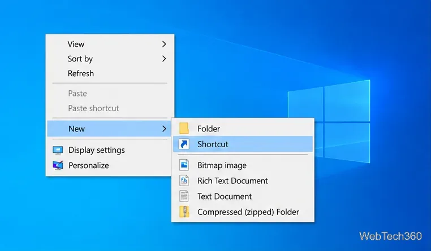Choose Shortcut in the New submenu
431x251 pixels.
[x=243, y=144]
